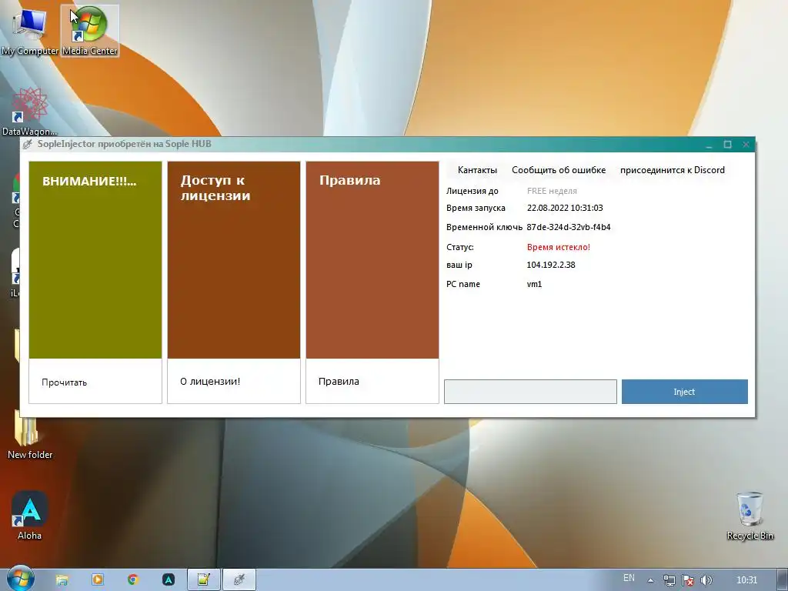Select the Media Center desktop shortcut
Viewport: 788px width, 591px height.
pyautogui.click(x=90, y=31)
